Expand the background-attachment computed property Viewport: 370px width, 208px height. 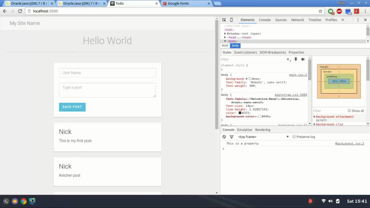314,117
